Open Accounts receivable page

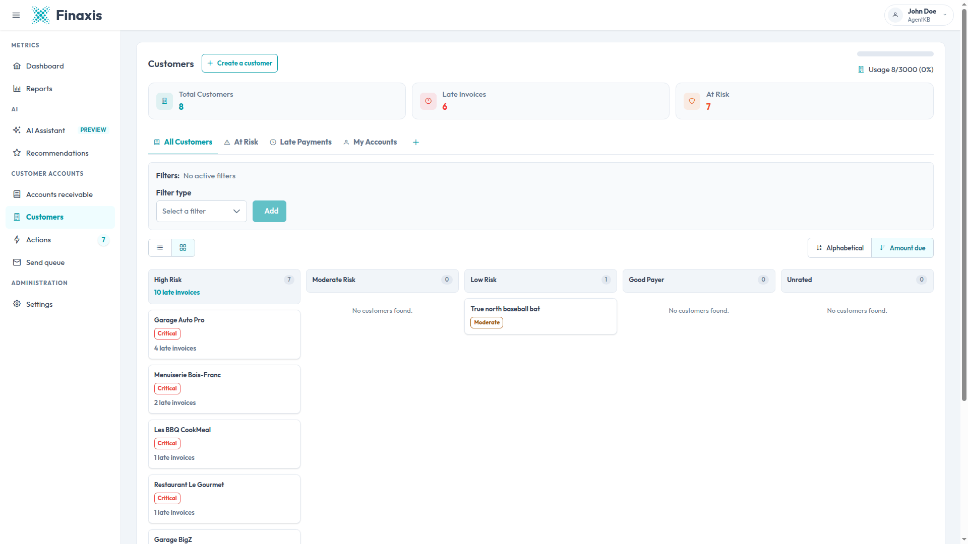(x=60, y=194)
